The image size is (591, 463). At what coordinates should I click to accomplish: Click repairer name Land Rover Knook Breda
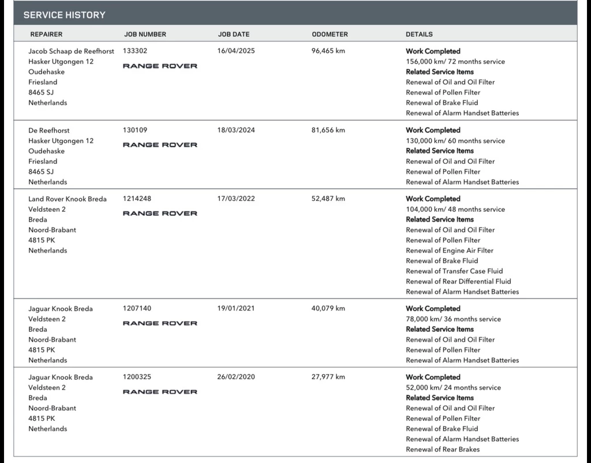68,199
